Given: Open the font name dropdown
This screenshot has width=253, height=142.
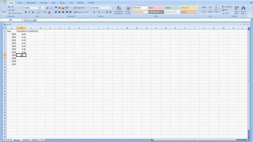Looking at the screenshot, I should 38,8.
